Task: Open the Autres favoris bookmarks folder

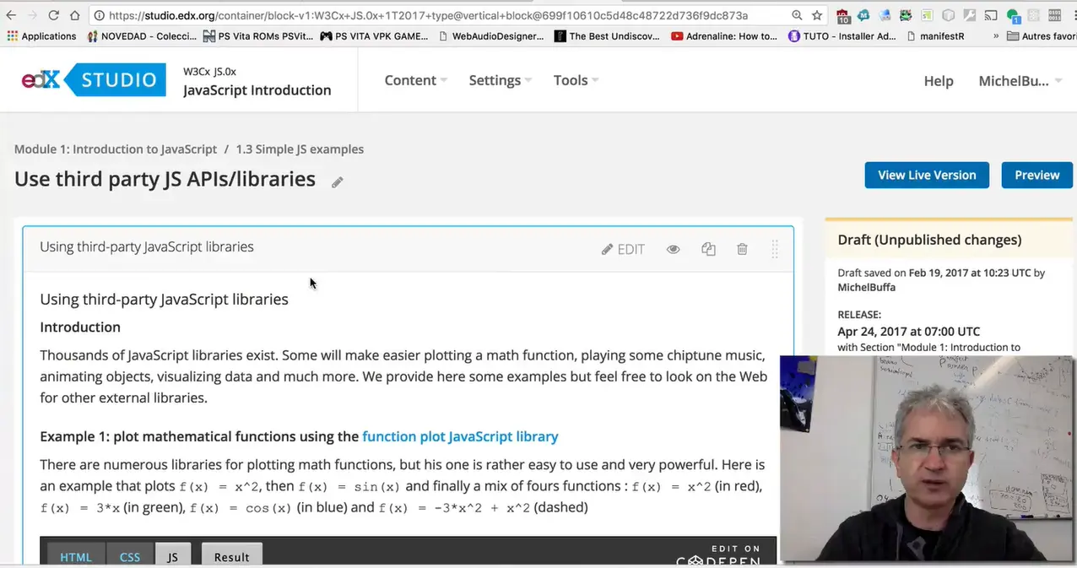Action: click(1042, 36)
